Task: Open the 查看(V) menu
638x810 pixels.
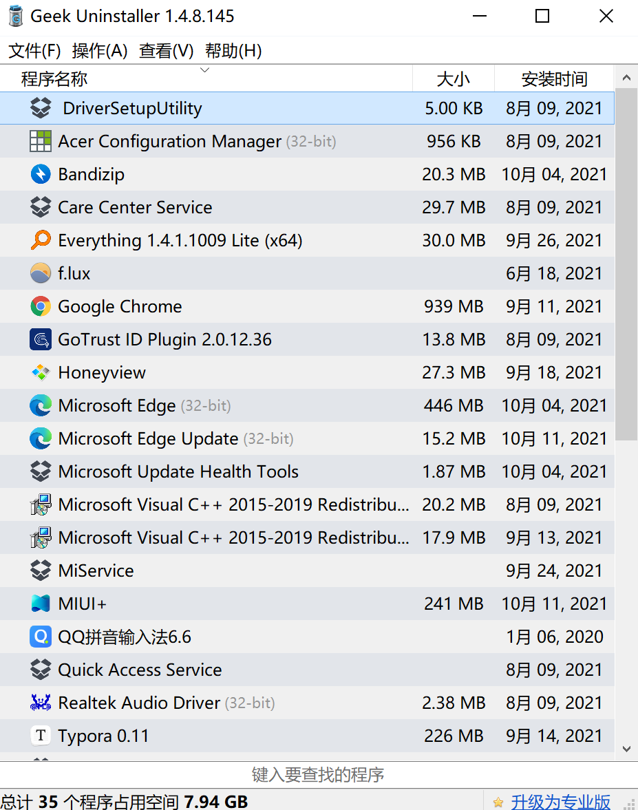Action: [167, 51]
